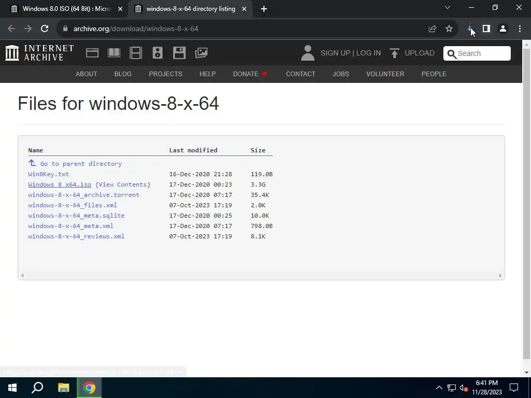Click the address bar URL
This screenshot has height=398, width=531.
click(x=136, y=29)
